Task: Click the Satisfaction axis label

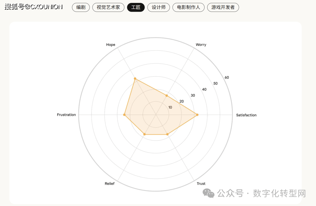Action: (246, 115)
